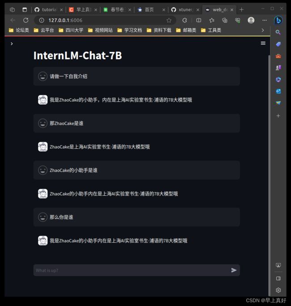
Task: Open the 工具类 bookmarks folder
Action: pyautogui.click(x=211, y=30)
